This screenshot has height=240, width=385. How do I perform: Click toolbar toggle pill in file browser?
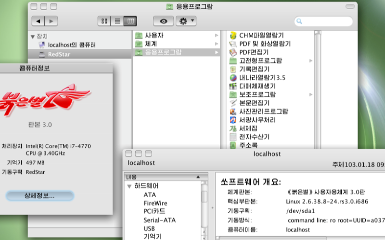tap(350, 6)
